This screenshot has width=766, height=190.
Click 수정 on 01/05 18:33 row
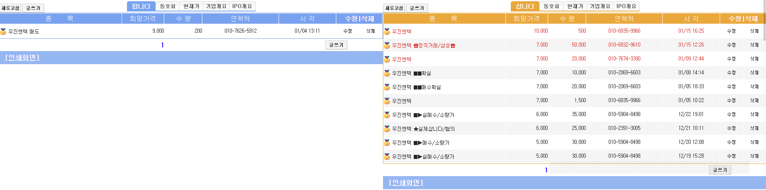tap(731, 87)
